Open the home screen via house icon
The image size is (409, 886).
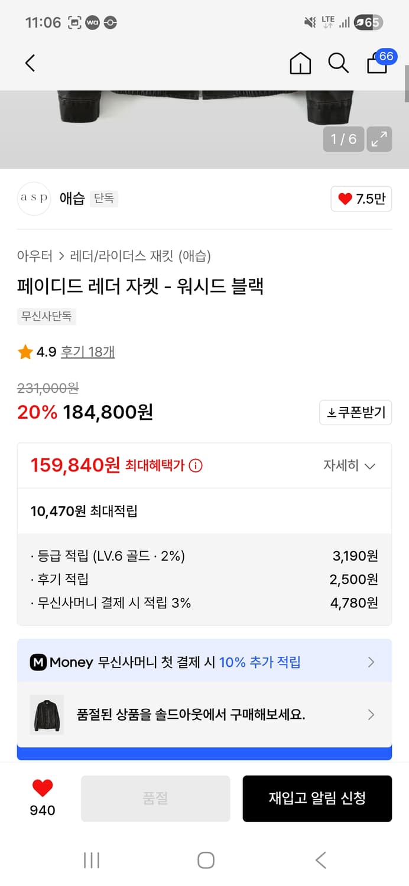click(x=300, y=63)
